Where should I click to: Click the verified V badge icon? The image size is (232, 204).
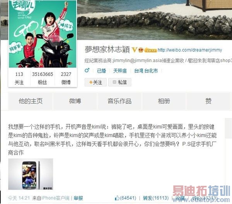point(134,50)
